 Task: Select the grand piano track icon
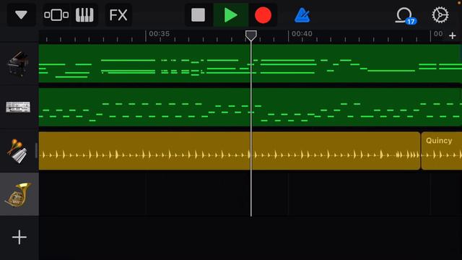(18, 64)
